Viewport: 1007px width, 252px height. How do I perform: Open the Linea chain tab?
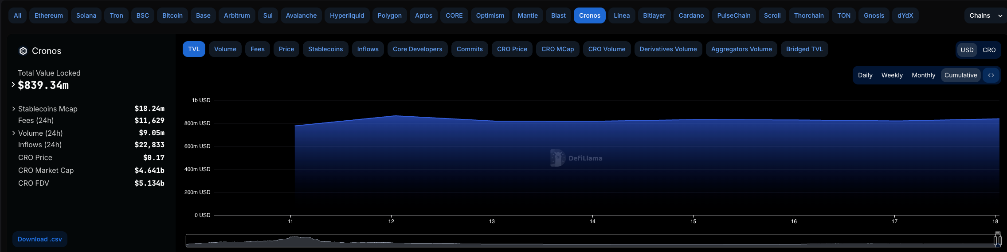pos(622,15)
